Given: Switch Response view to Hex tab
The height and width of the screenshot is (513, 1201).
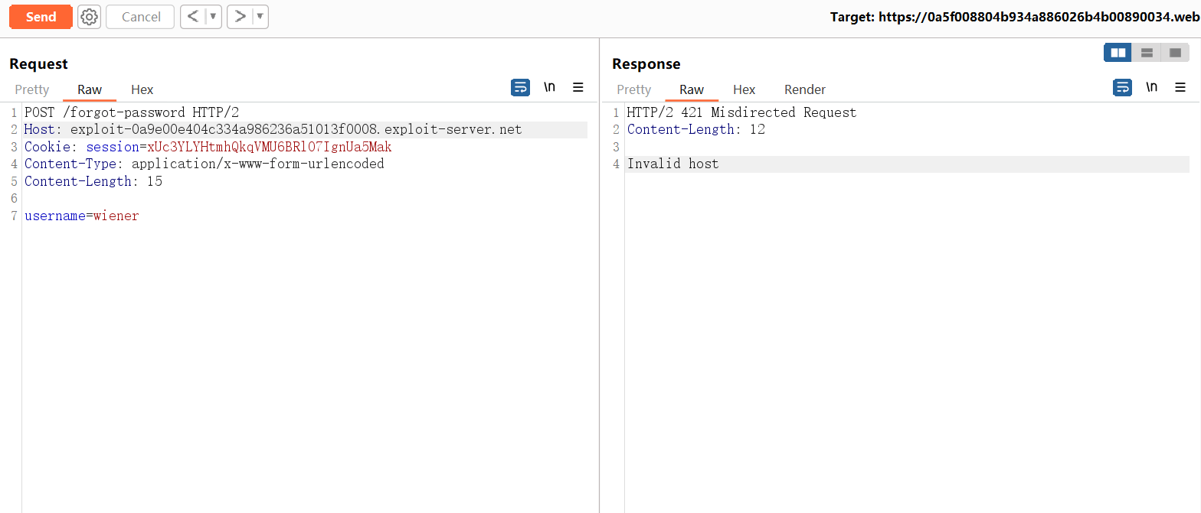Looking at the screenshot, I should (744, 89).
